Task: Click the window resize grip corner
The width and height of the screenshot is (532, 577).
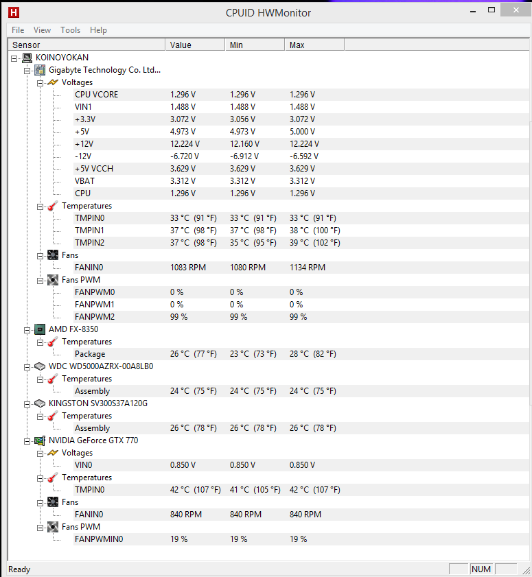Action: click(x=525, y=570)
